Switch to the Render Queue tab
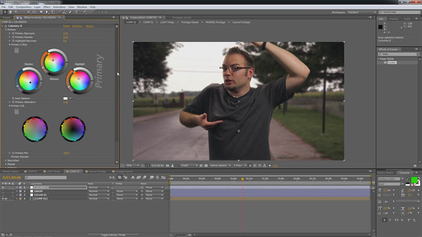 pyautogui.click(x=11, y=171)
